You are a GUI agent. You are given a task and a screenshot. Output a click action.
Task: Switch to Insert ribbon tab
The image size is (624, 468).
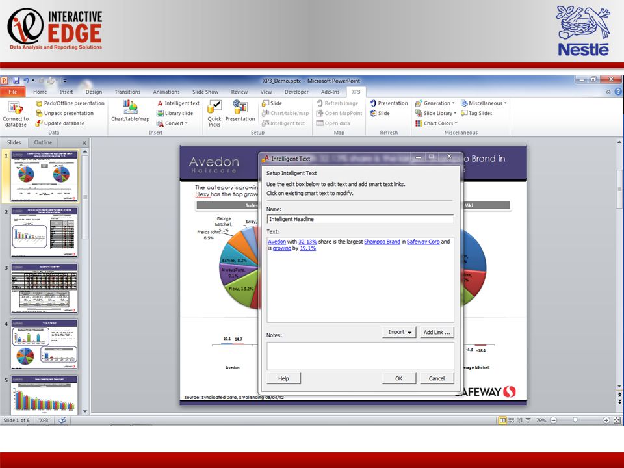point(66,92)
